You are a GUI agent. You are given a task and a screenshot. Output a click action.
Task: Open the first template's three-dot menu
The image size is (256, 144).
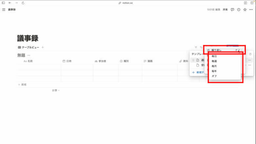250,60
